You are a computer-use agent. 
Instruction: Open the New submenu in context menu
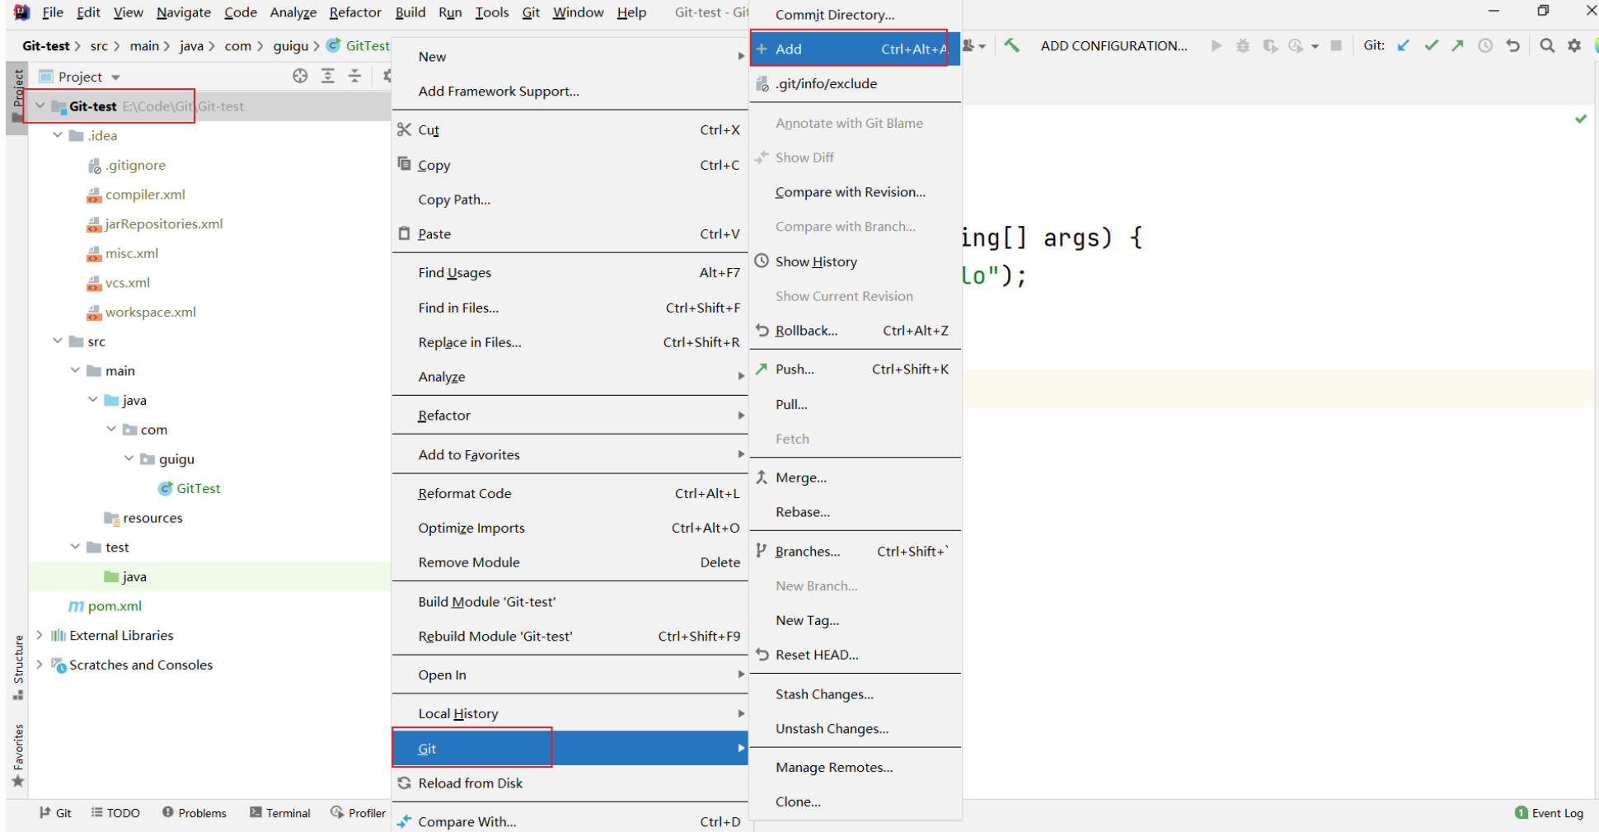pyautogui.click(x=570, y=57)
